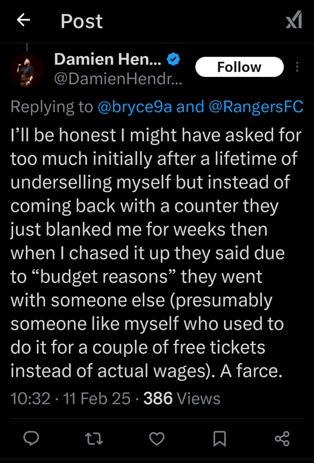
Task: Tap the Post header title
Action: point(82,21)
